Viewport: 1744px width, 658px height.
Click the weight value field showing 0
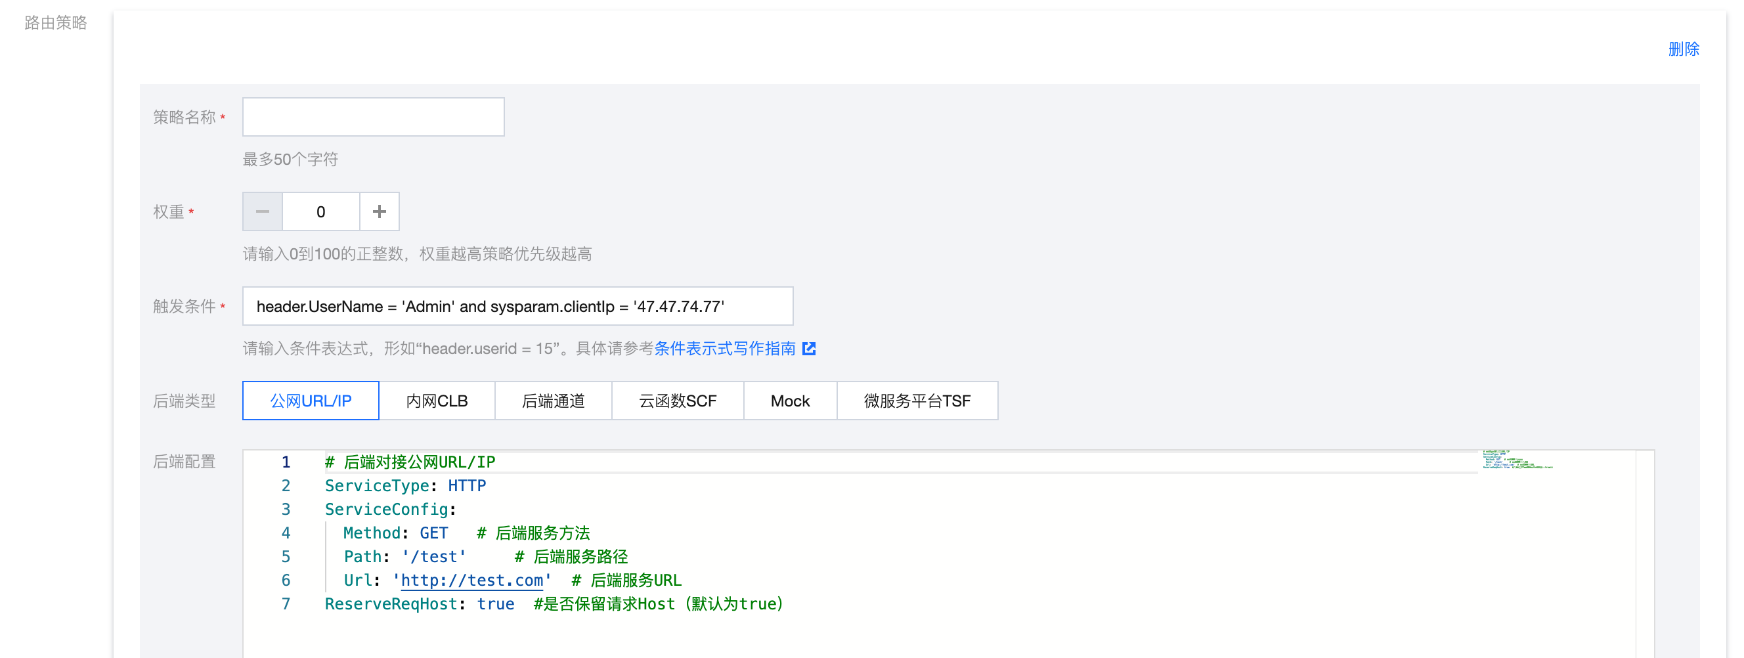click(321, 212)
